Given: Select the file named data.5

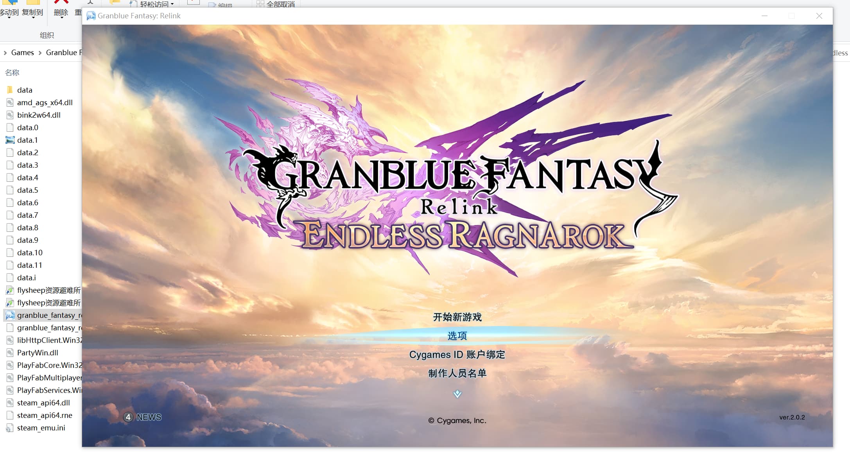Looking at the screenshot, I should [x=28, y=190].
